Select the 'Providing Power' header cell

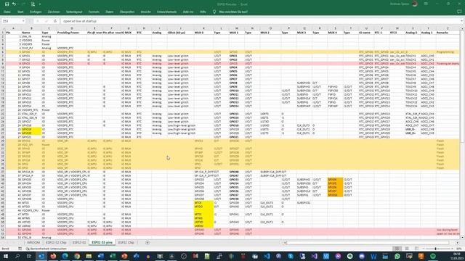pos(71,33)
